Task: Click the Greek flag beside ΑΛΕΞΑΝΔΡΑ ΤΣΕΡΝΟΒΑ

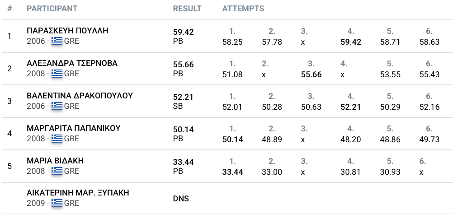Action: [x=57, y=74]
